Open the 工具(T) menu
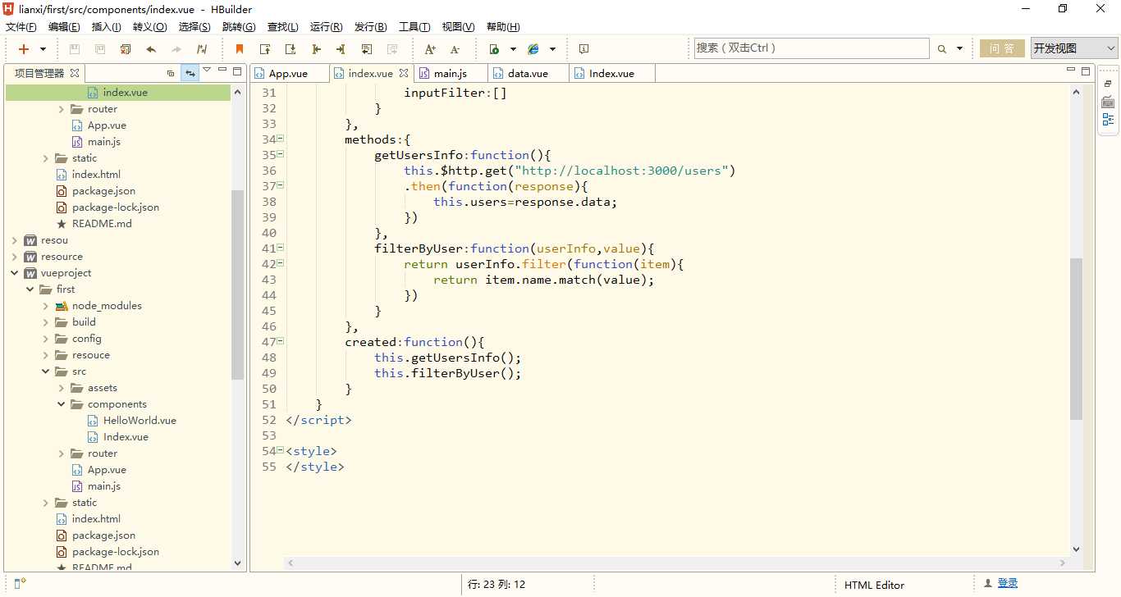1121x597 pixels. [x=414, y=27]
